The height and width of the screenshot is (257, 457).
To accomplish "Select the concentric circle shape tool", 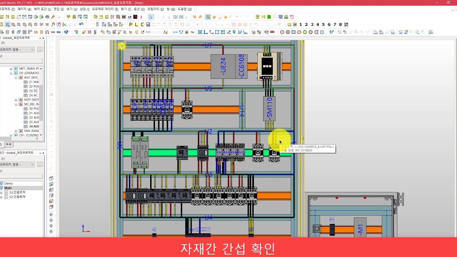I will (x=288, y=32).
